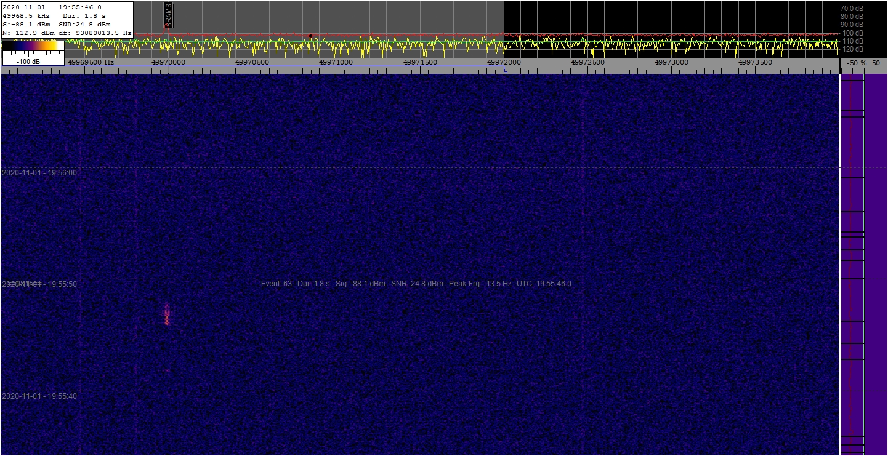This screenshot has width=888, height=456.
Task: Click the '49972500' frequency axis label
Action: pyautogui.click(x=588, y=62)
